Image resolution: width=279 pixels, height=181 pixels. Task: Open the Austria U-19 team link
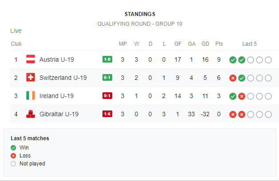(57, 59)
